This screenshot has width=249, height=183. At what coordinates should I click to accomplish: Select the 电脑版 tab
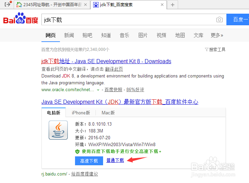(x=53, y=113)
